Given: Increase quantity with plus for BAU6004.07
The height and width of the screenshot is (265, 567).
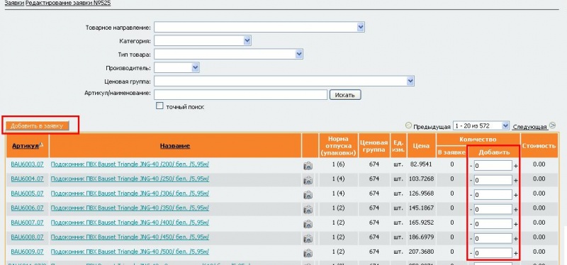Looking at the screenshot, I should [x=516, y=181].
